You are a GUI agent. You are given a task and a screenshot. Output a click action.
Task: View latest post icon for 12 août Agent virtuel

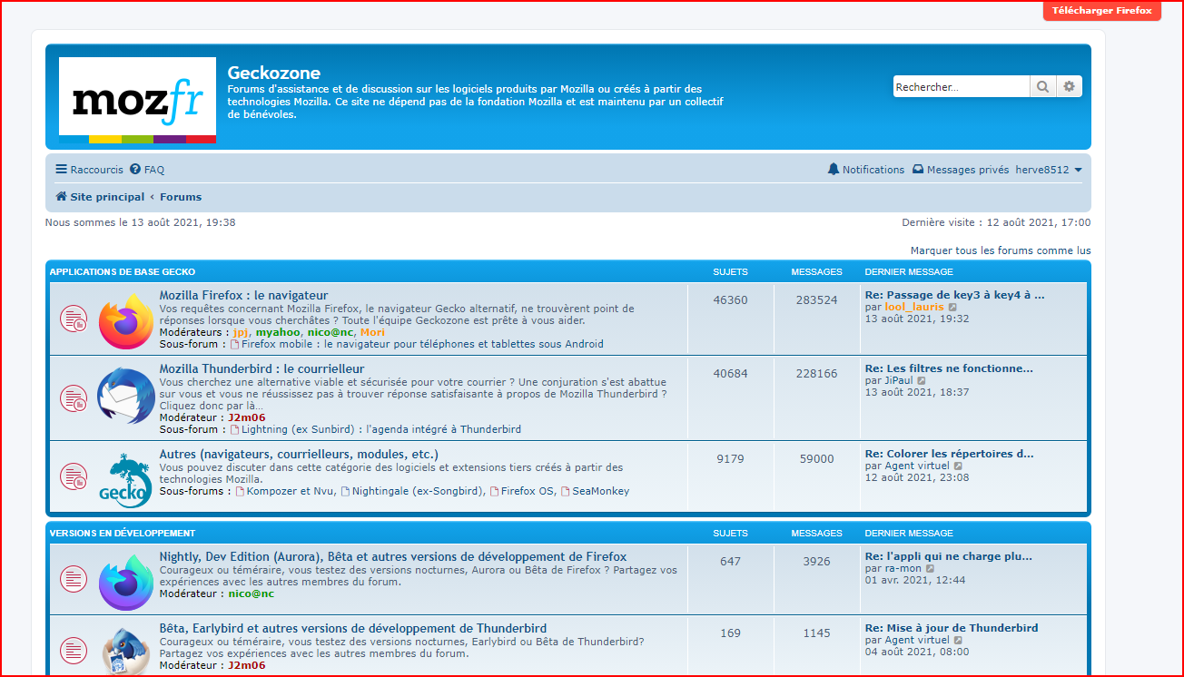coord(958,466)
